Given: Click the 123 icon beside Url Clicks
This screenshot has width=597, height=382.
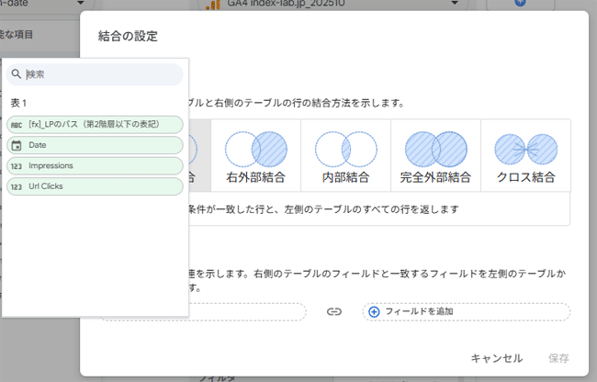Looking at the screenshot, I should tap(17, 186).
